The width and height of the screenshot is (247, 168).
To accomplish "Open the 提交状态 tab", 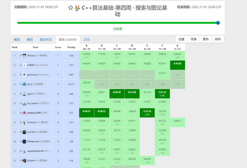I will [x=46, y=39].
